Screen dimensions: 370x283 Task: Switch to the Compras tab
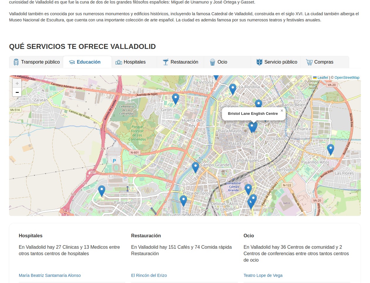(x=323, y=62)
